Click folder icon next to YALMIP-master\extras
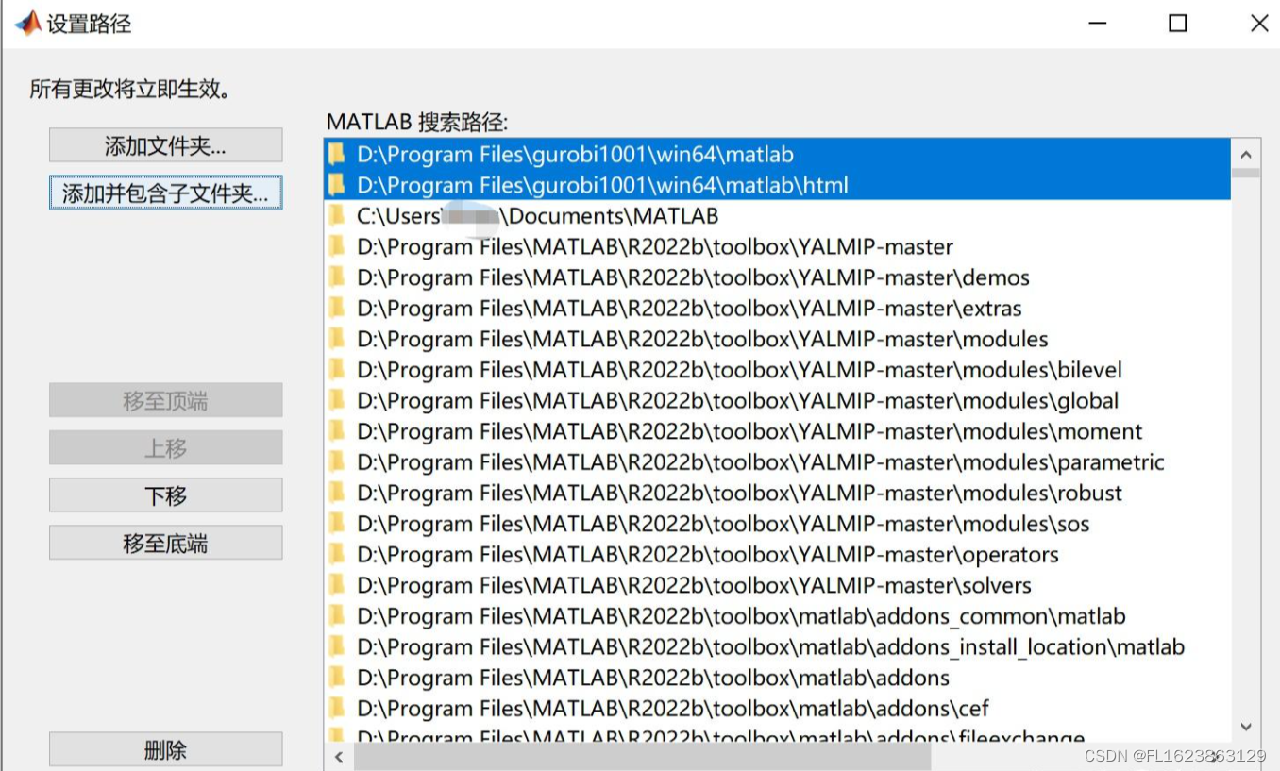 pos(337,309)
